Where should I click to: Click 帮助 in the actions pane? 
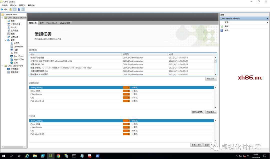(x=226, y=30)
